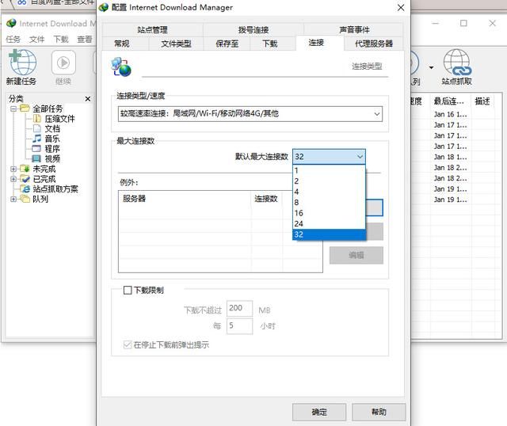Choose 4 in connection count list
Image resolution: width=507 pixels, height=426 pixels.
click(329, 192)
